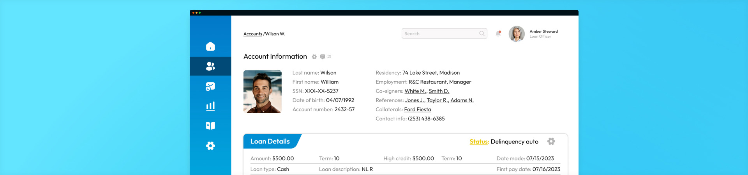The height and width of the screenshot is (175, 748).
Task: Open the book ledger sidebar icon
Action: (210, 126)
